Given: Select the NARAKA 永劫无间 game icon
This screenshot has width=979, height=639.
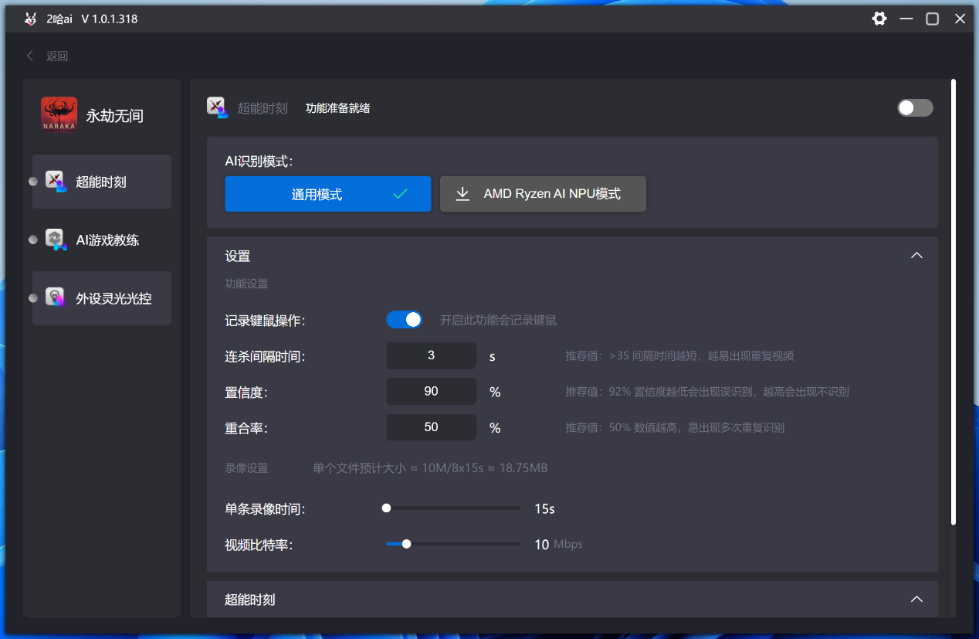Looking at the screenshot, I should (x=59, y=114).
